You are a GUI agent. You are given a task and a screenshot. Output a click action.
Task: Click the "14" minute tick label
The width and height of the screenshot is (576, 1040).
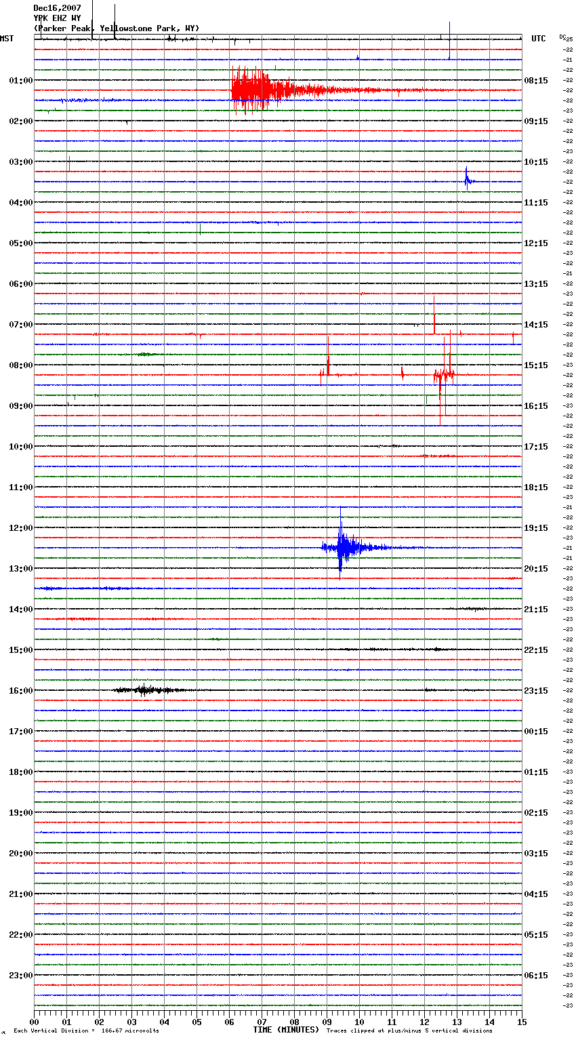point(489,1022)
